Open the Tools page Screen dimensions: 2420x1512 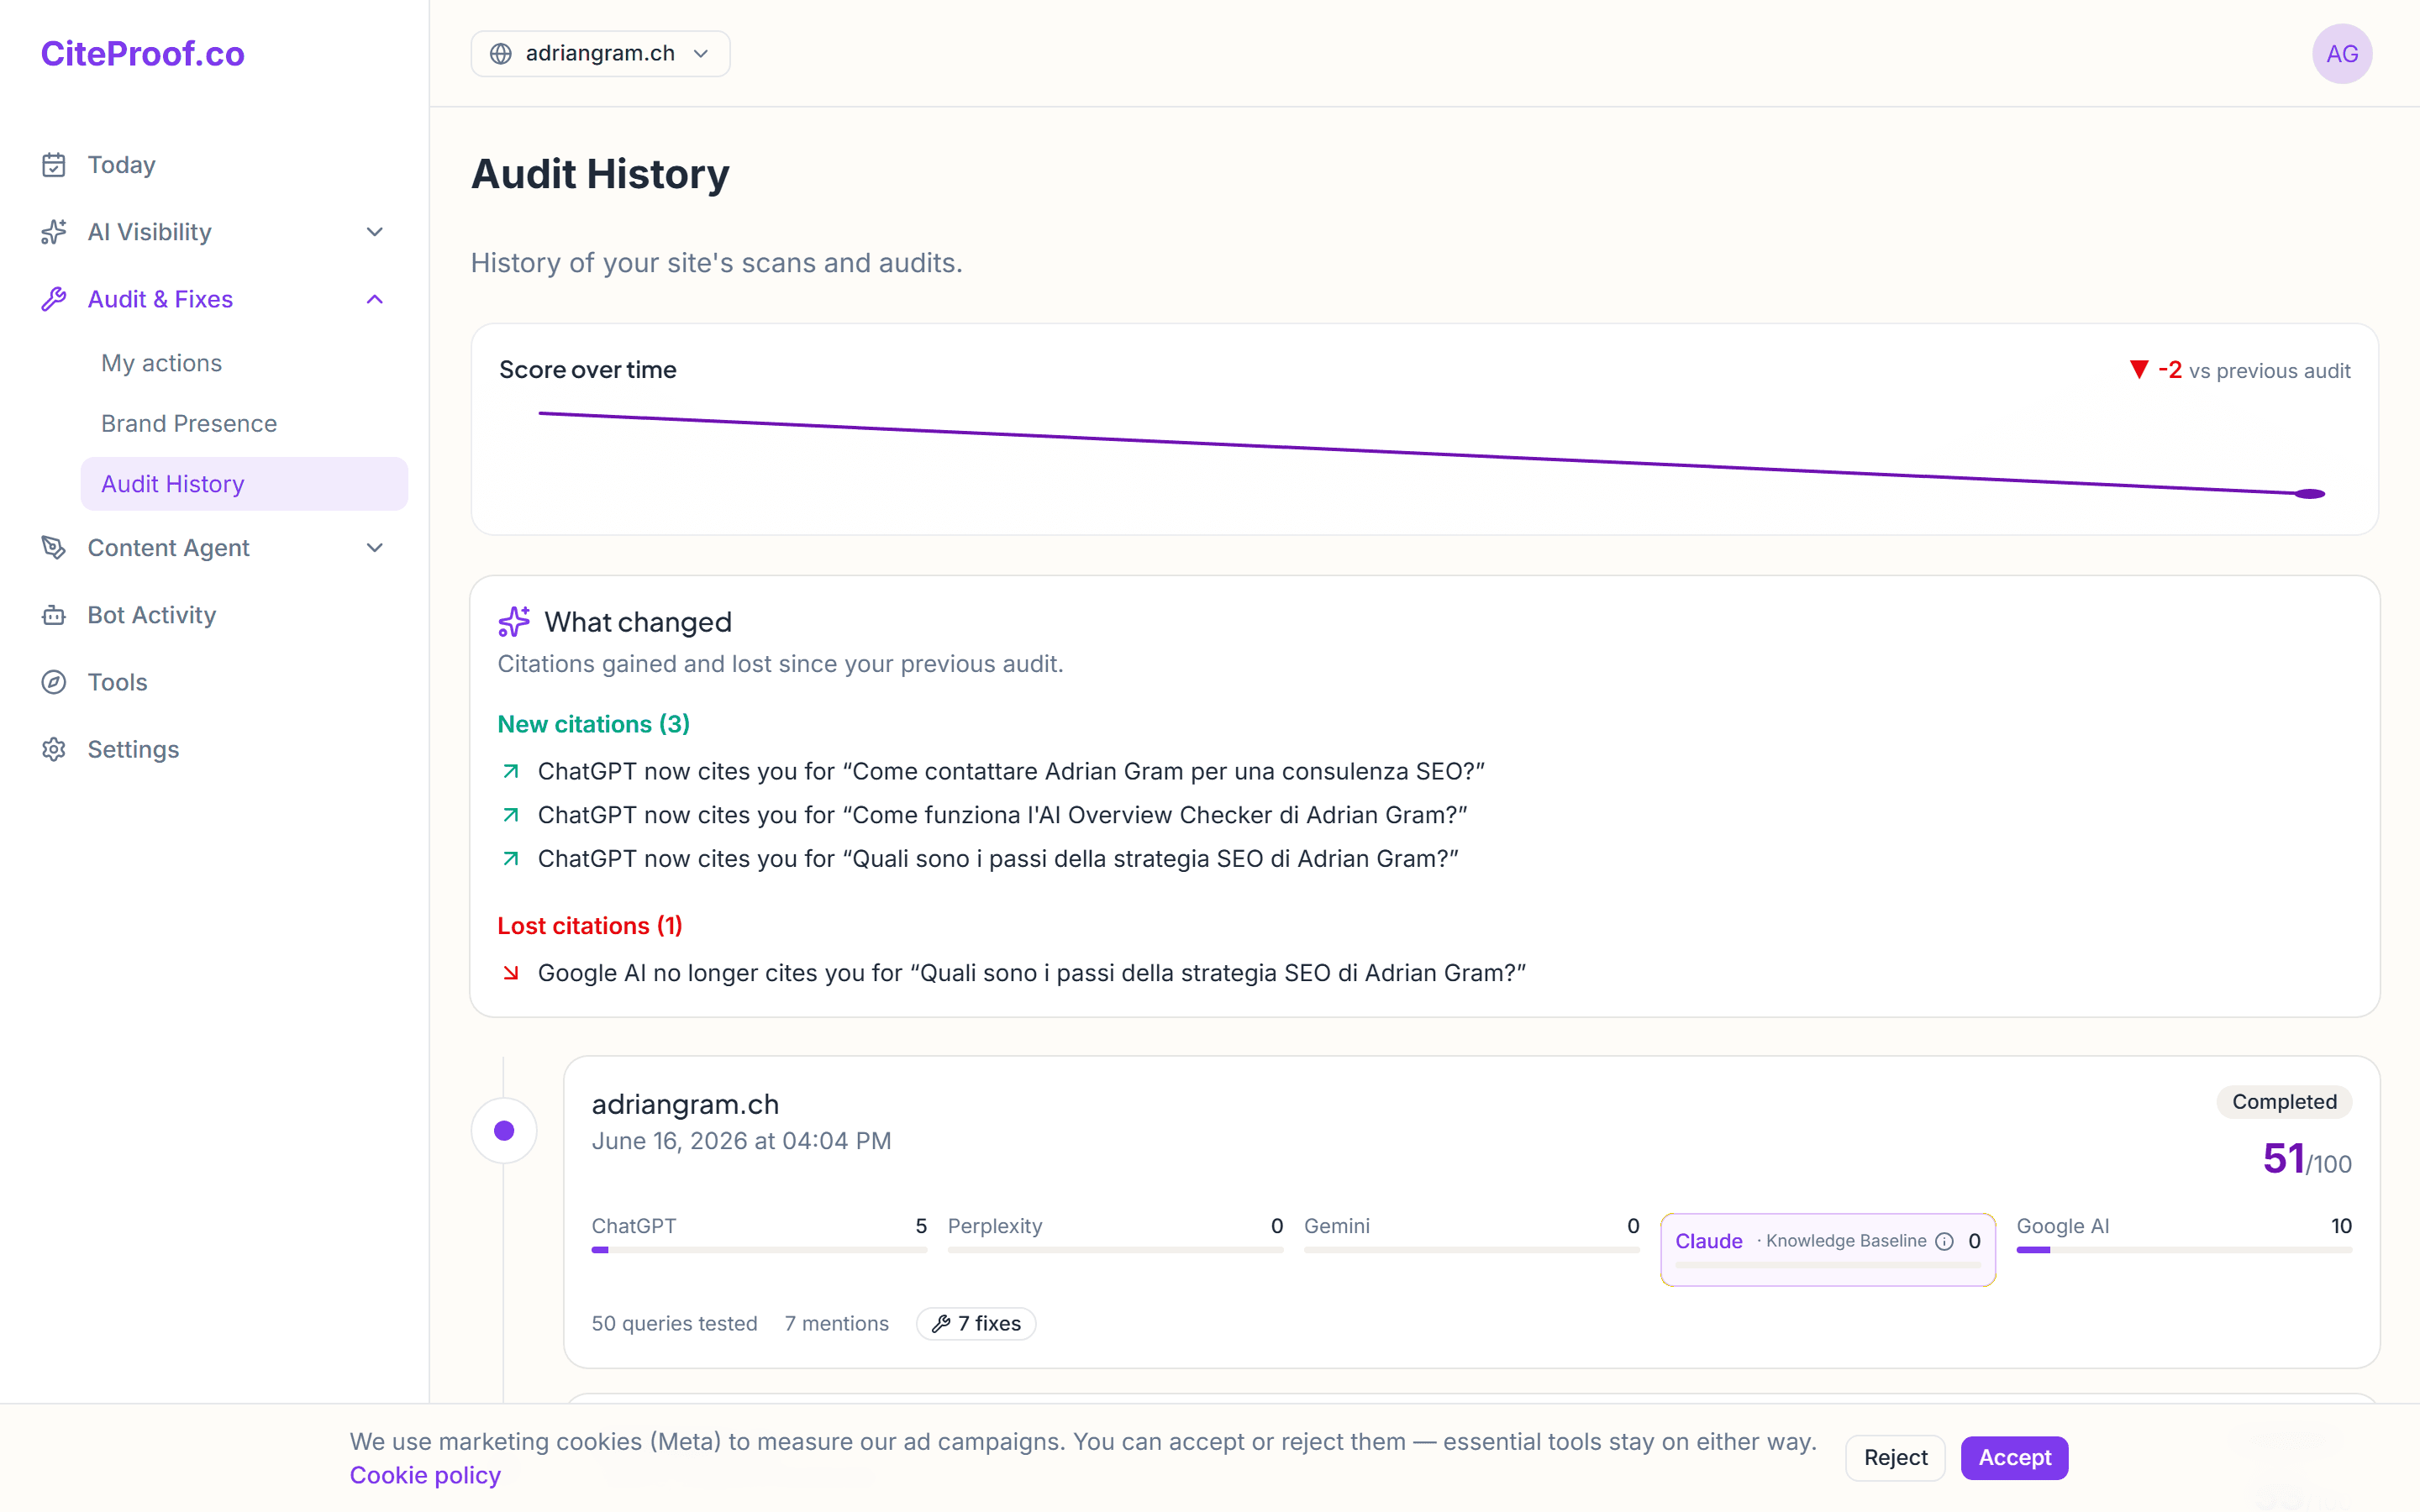[117, 682]
